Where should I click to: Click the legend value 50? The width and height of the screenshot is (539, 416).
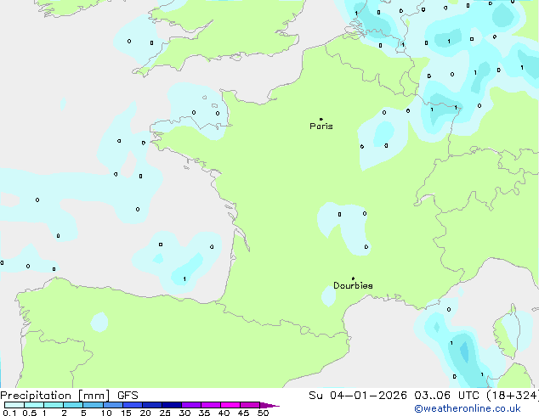[x=263, y=413]
